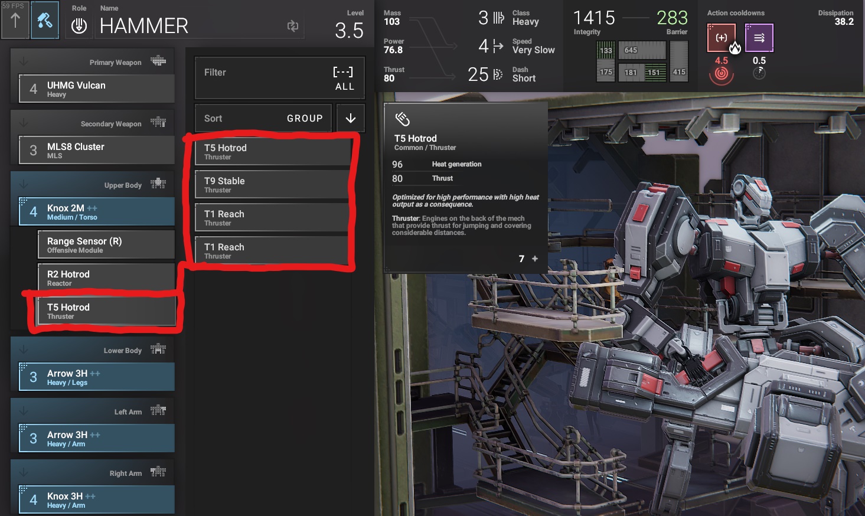Click the plus icon beside 7

coord(535,259)
